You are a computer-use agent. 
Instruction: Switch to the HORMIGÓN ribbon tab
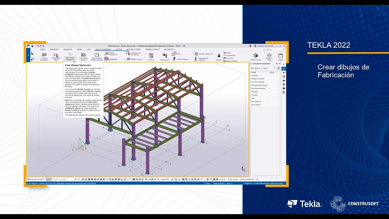click(x=54, y=49)
